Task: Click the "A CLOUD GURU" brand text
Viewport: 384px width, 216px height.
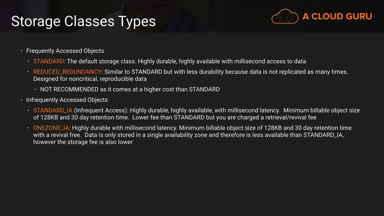Action: 337,16
